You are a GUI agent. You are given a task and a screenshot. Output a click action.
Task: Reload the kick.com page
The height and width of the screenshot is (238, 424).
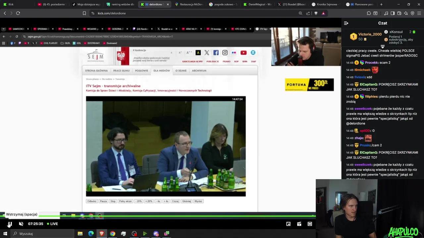[x=18, y=13]
